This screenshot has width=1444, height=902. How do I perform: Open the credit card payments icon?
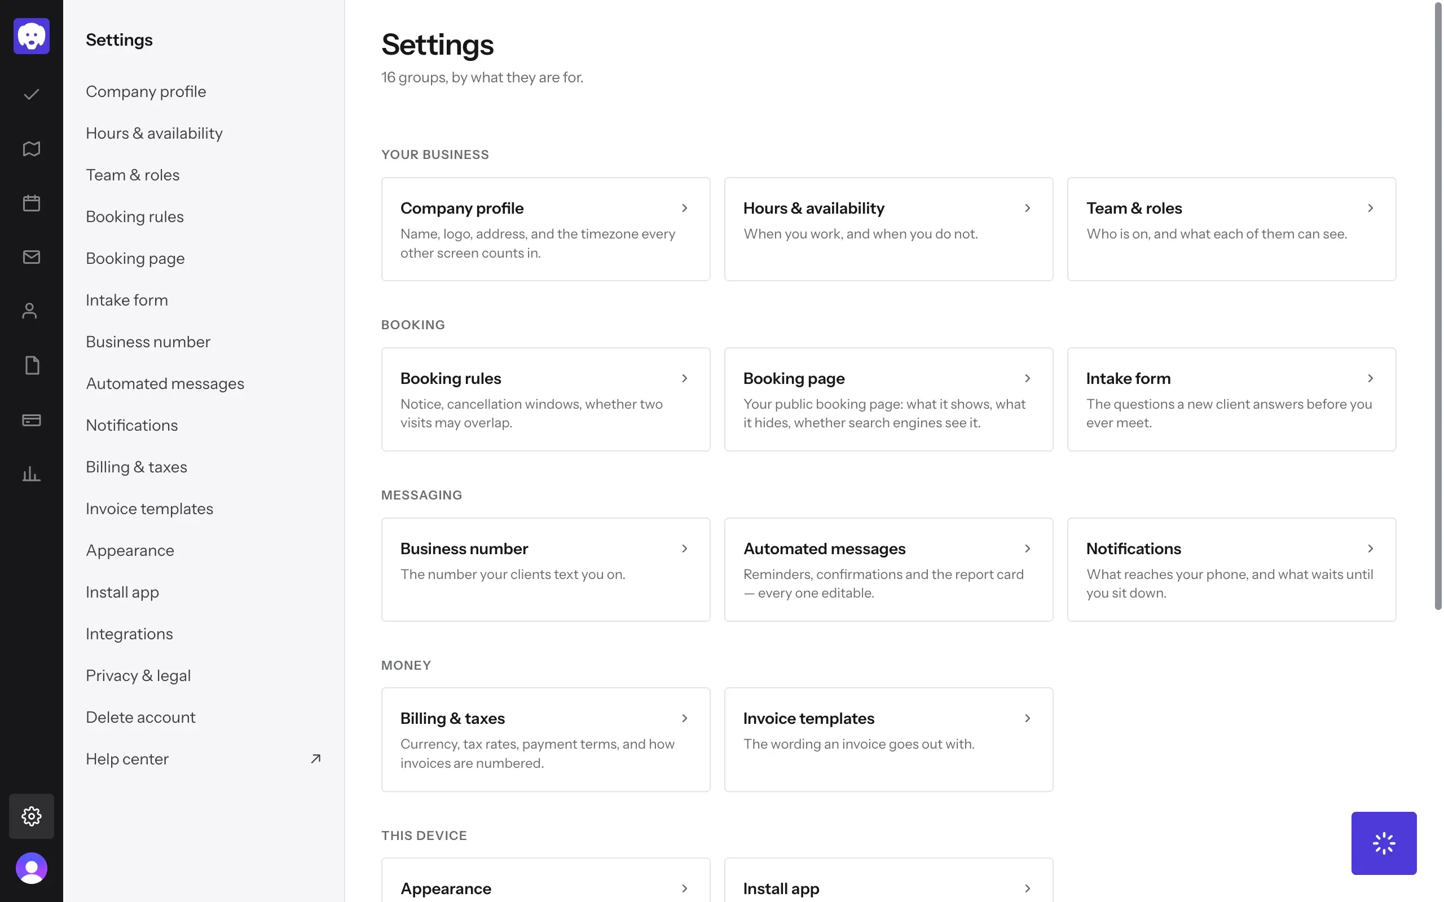point(32,420)
